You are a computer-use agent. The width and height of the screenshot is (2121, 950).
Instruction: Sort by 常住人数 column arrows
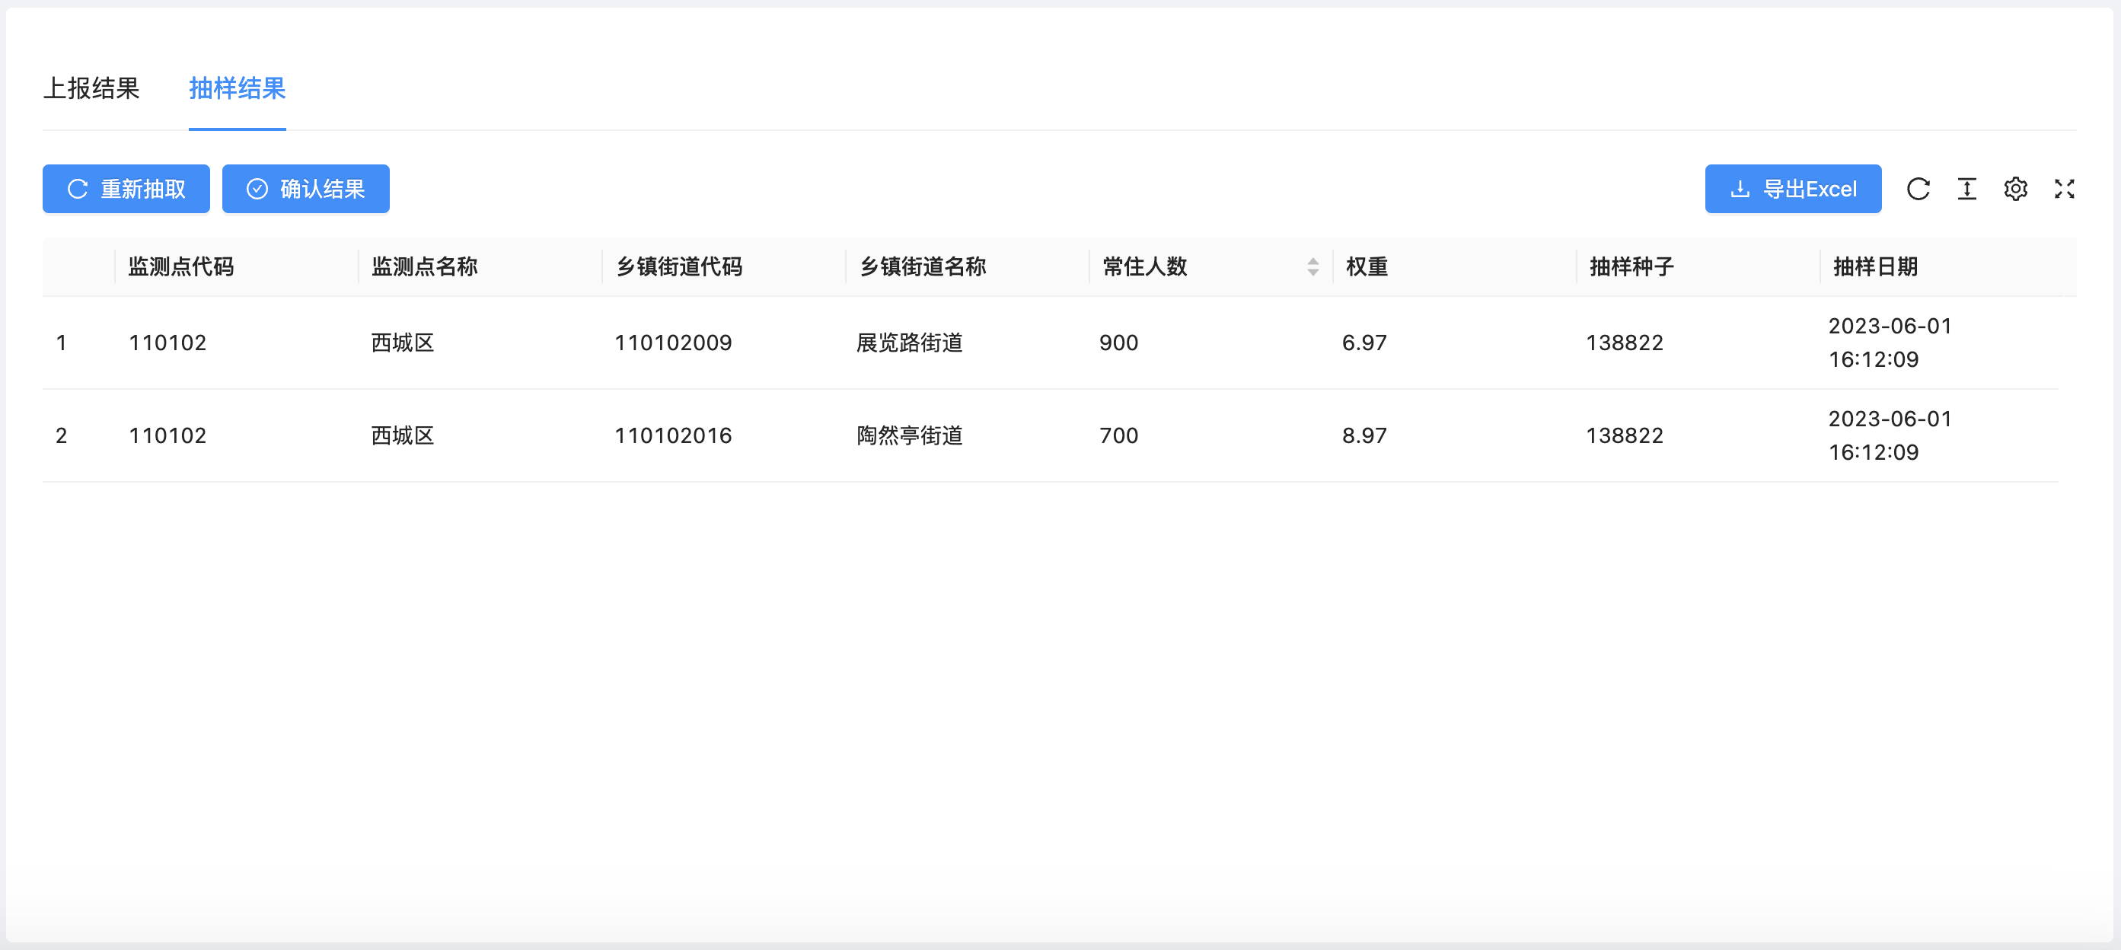1312,266
